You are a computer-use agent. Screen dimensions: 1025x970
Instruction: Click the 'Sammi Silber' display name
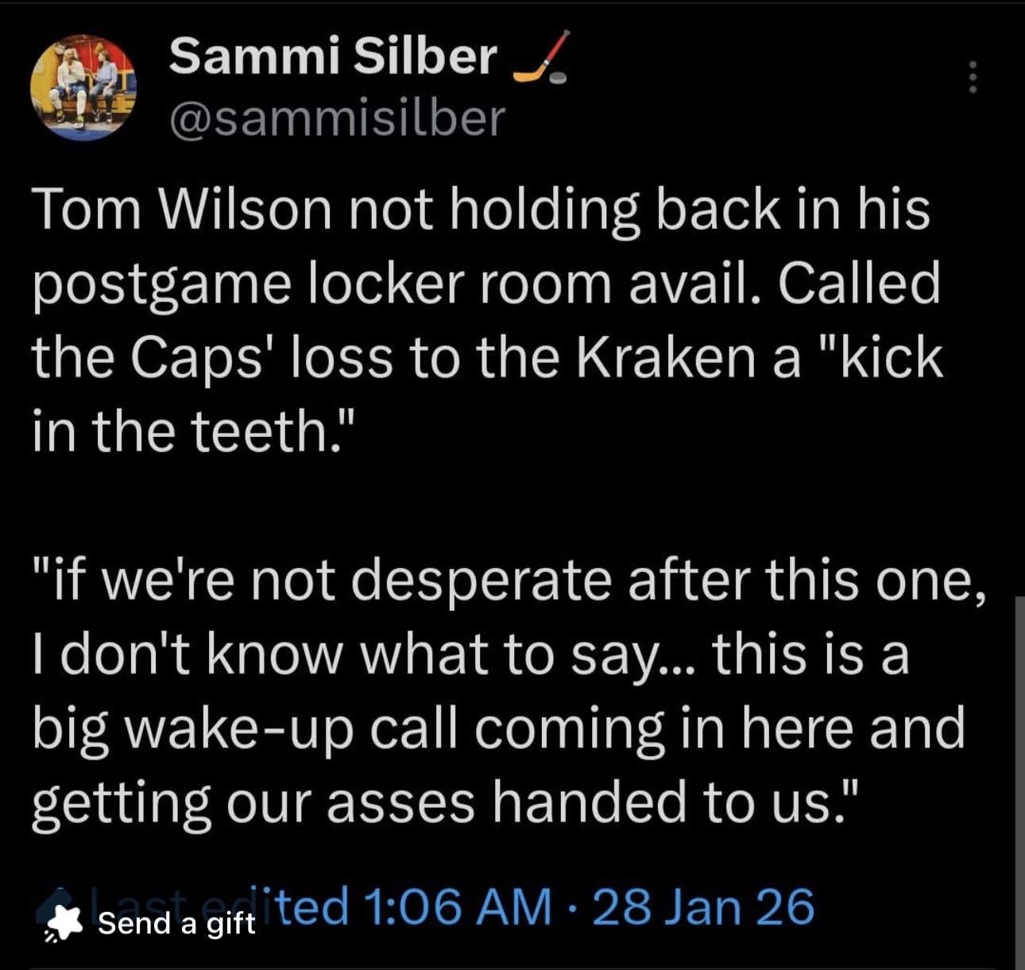point(332,57)
